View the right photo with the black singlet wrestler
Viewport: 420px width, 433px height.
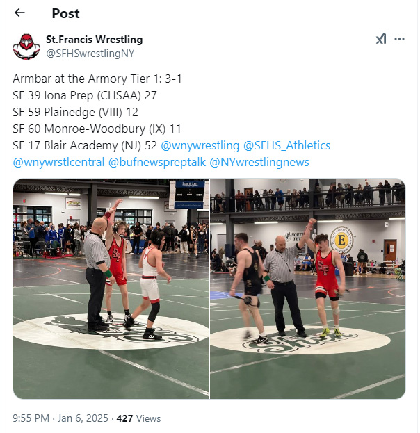[308, 288]
